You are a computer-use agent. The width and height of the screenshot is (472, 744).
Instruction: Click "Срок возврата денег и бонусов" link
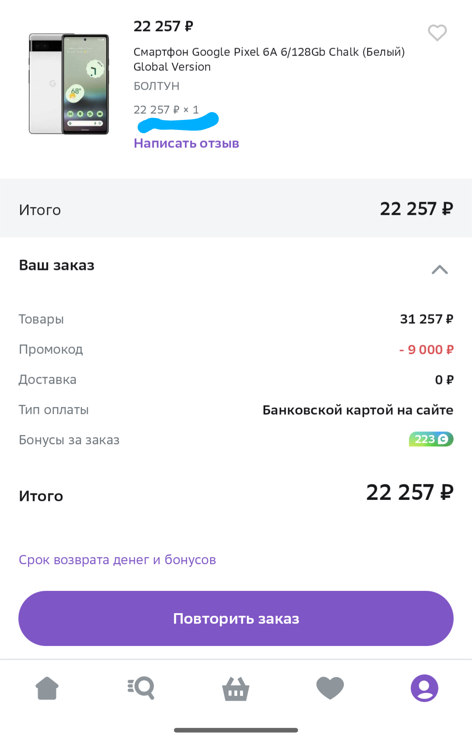[x=117, y=560]
